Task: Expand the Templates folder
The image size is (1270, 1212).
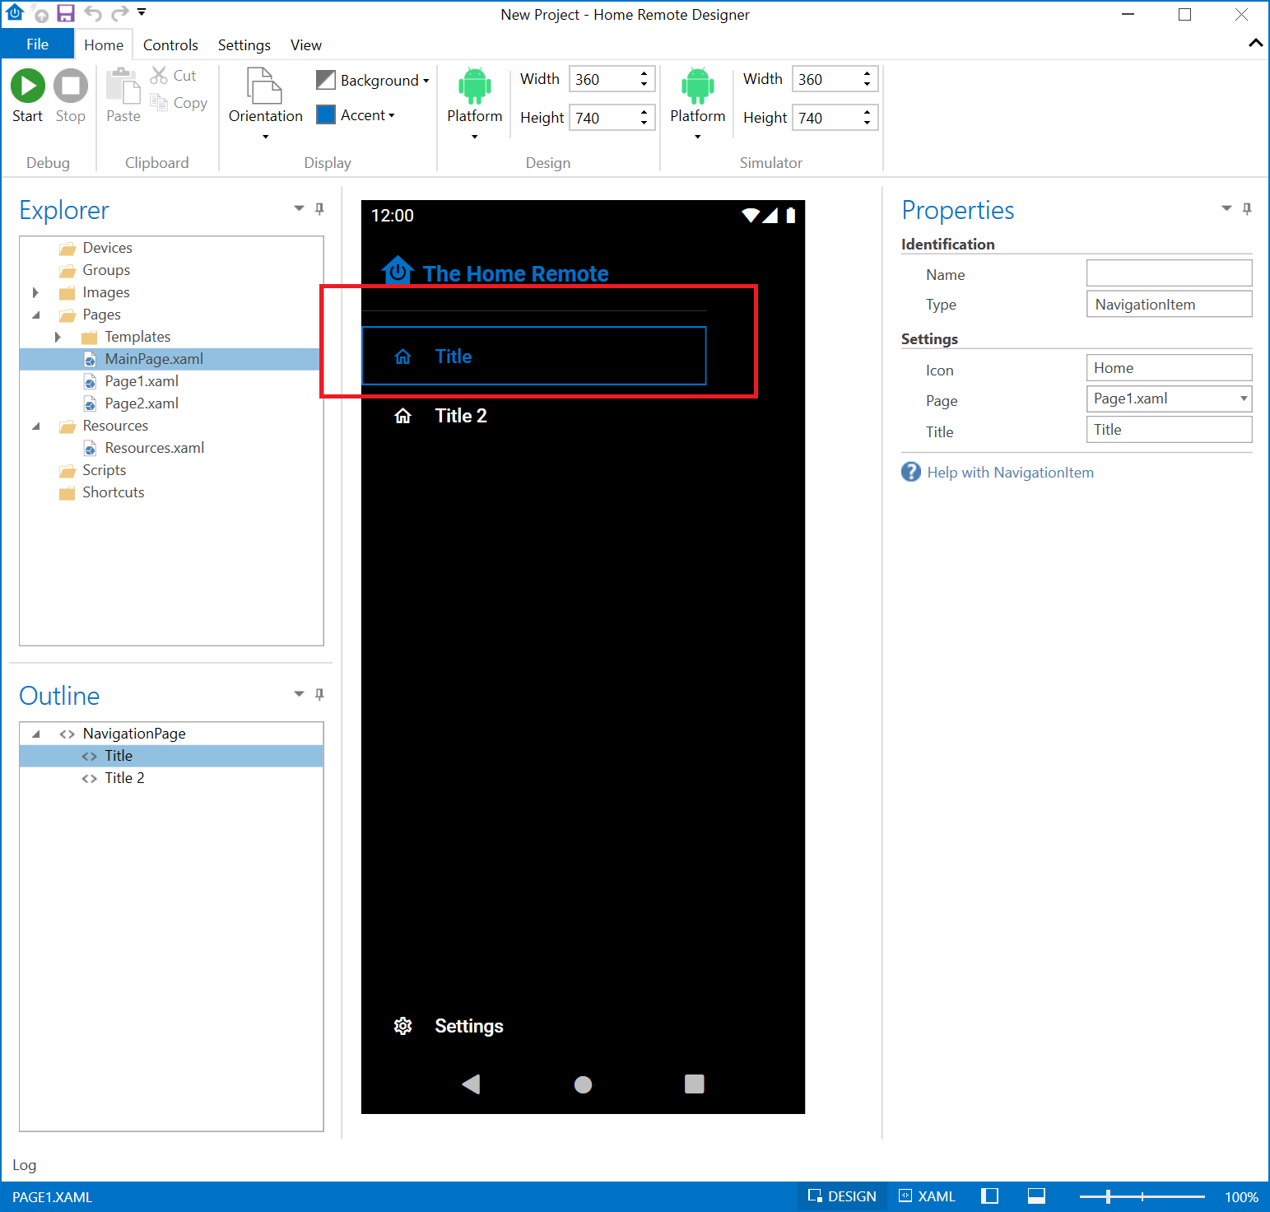Action: coord(58,337)
